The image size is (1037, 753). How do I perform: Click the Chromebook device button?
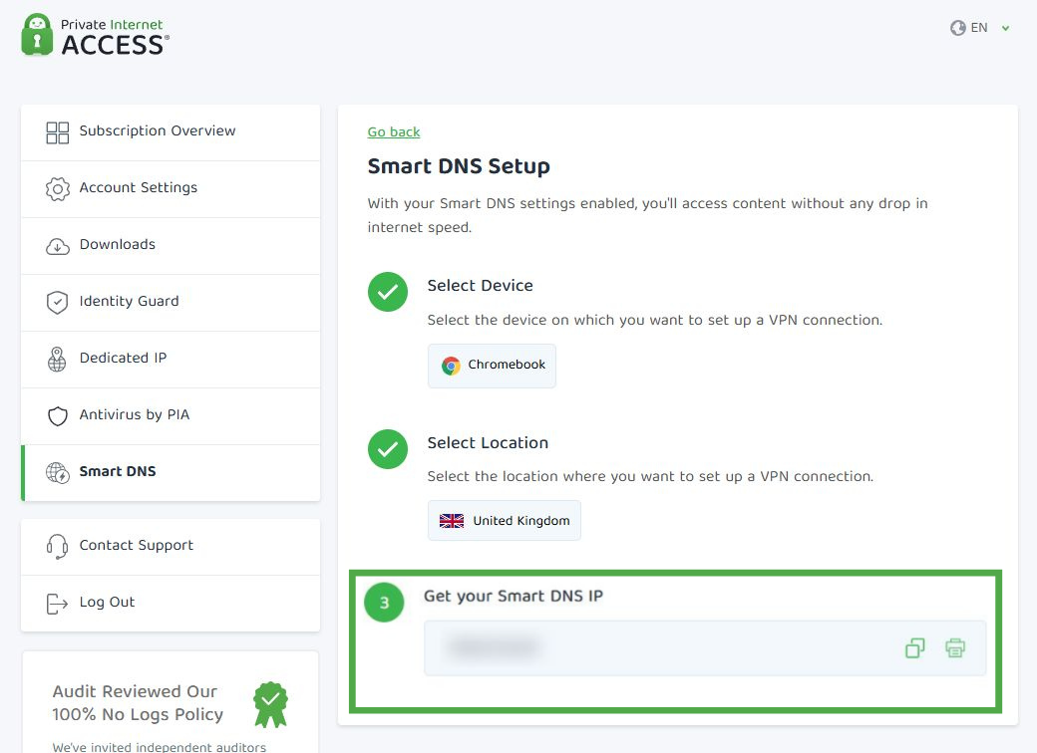click(x=492, y=366)
